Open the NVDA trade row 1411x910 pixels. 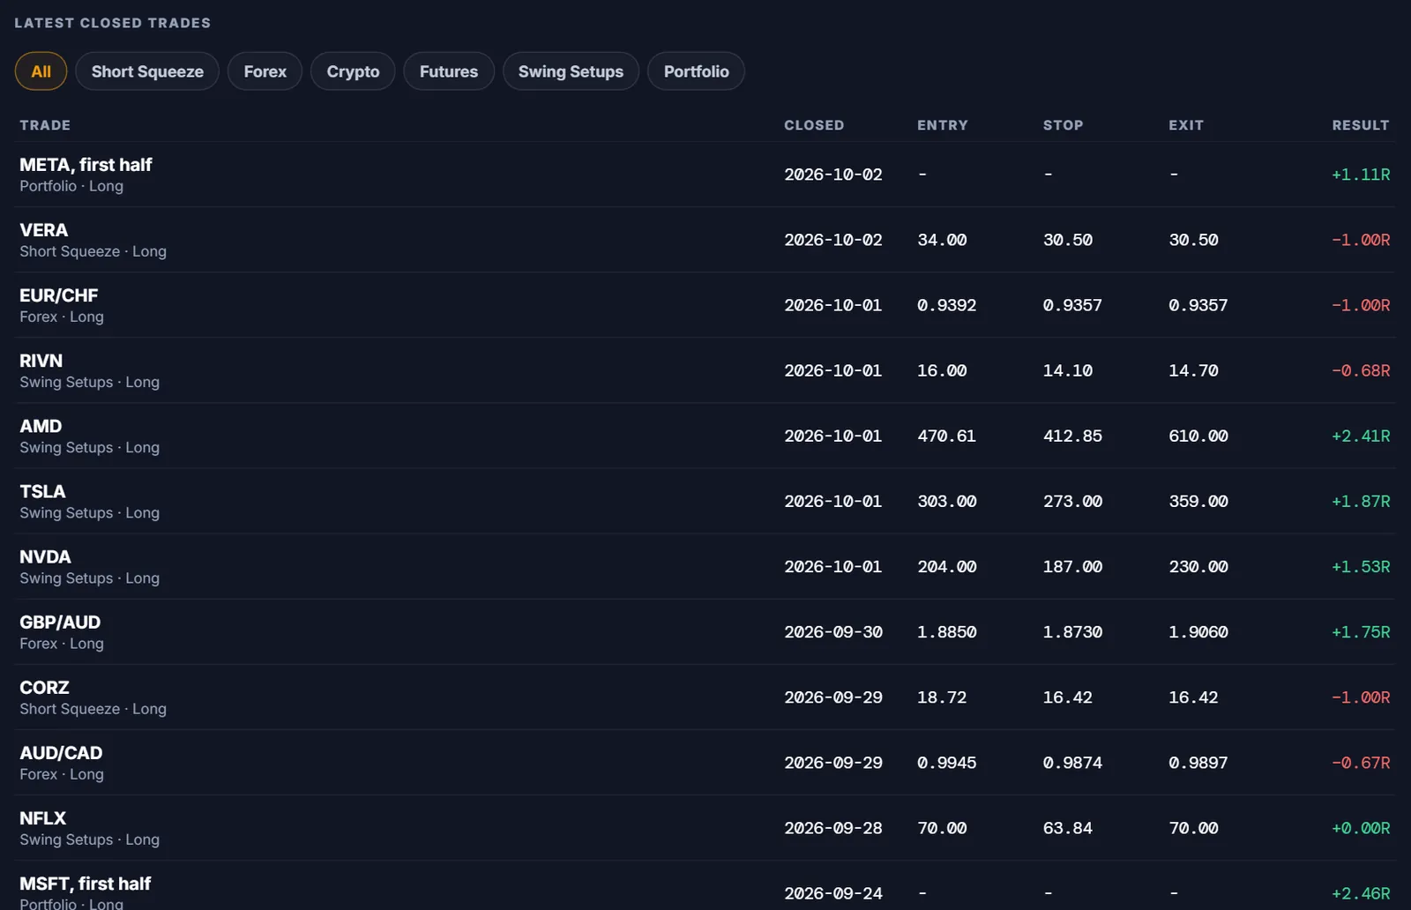point(705,566)
